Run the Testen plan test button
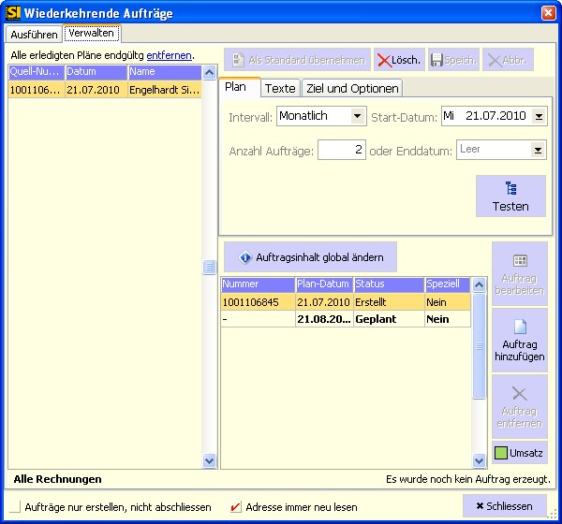The height and width of the screenshot is (524, 562). point(510,196)
